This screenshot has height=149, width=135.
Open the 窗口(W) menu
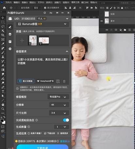click(x=85, y=2)
